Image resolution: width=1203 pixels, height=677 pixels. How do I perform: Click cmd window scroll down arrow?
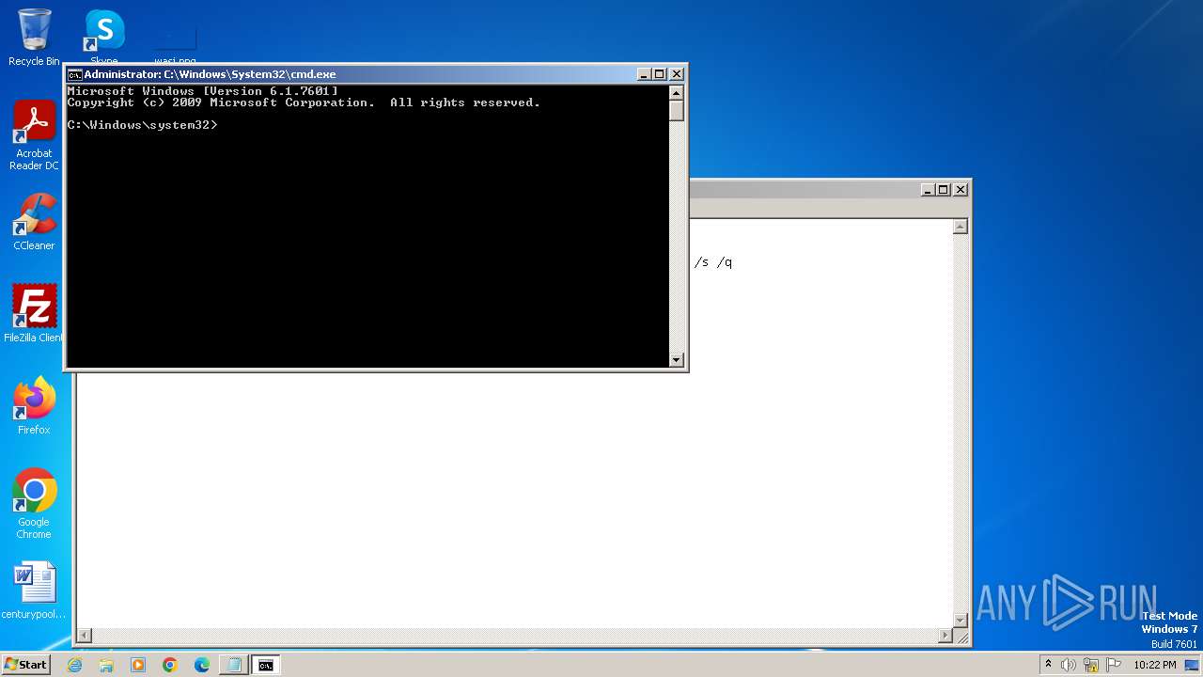(x=676, y=359)
